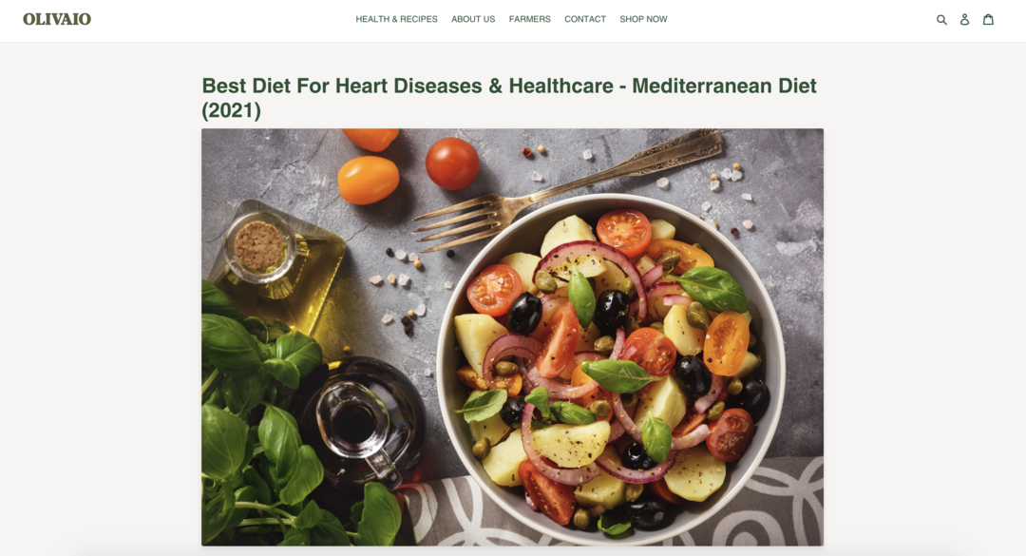Open the search icon in header

(941, 20)
